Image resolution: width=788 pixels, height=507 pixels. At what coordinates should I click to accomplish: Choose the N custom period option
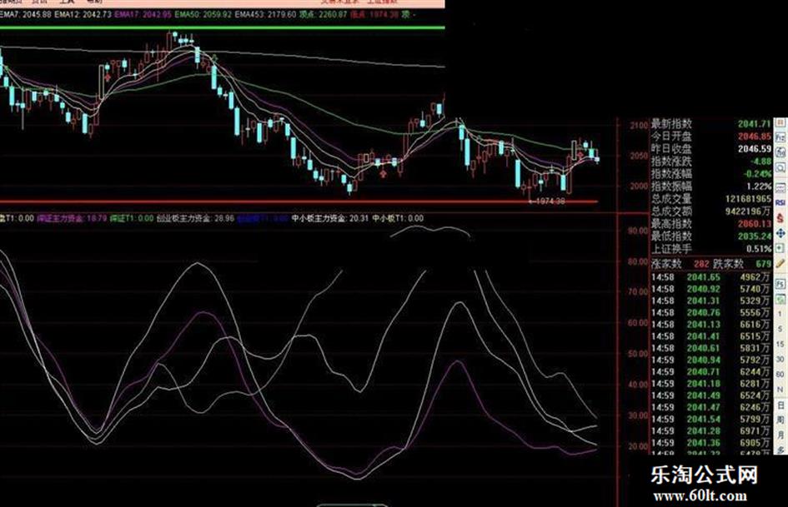click(x=780, y=390)
